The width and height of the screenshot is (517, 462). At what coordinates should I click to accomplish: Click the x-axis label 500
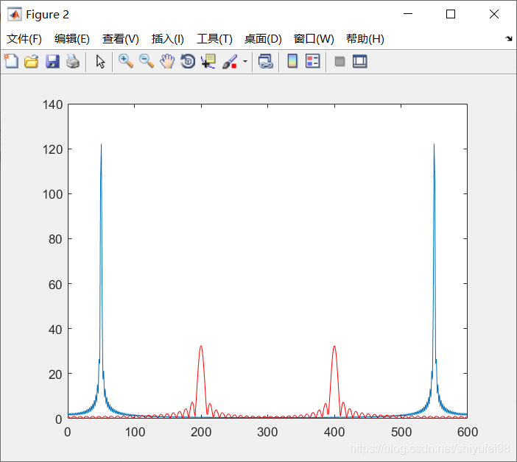pyautogui.click(x=401, y=432)
